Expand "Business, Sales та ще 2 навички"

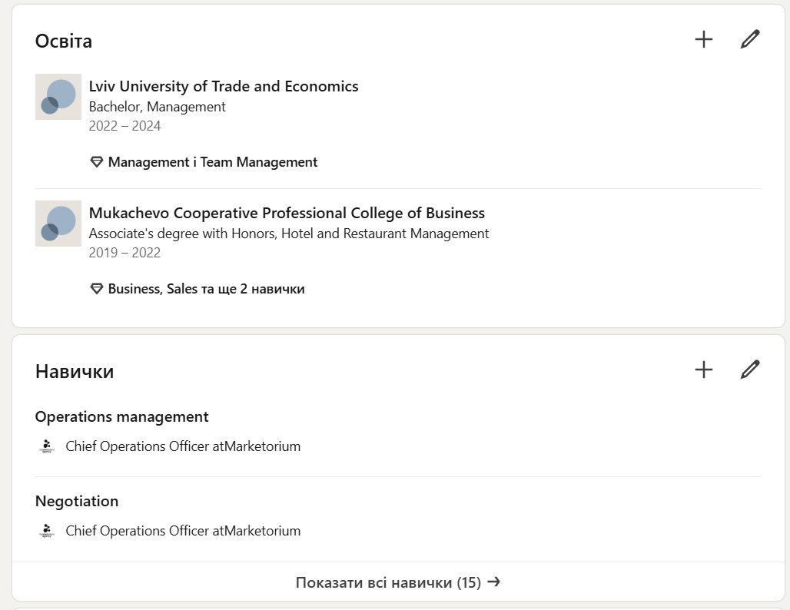(206, 289)
